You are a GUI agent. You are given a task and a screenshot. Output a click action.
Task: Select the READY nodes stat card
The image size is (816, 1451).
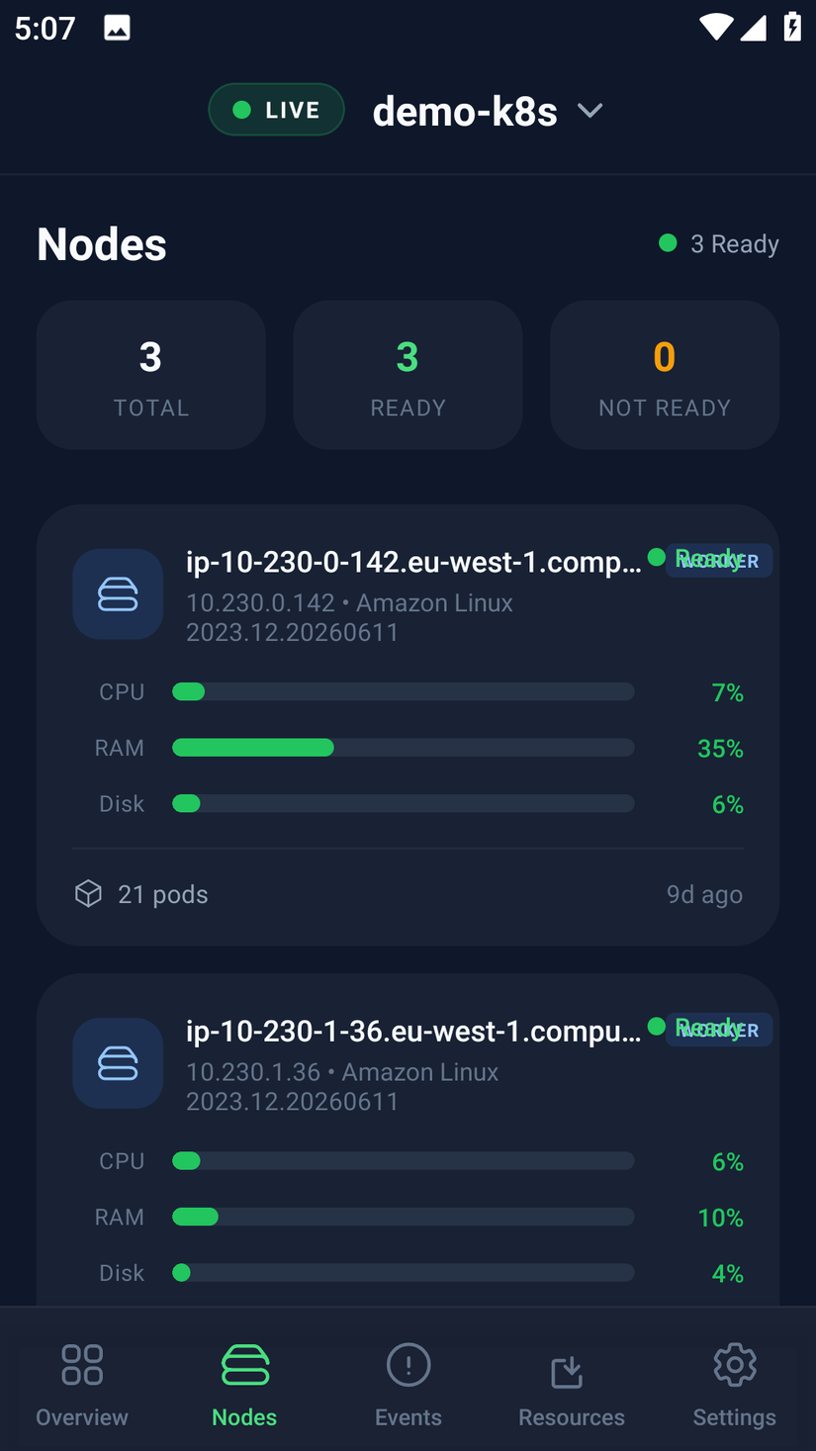click(x=408, y=375)
